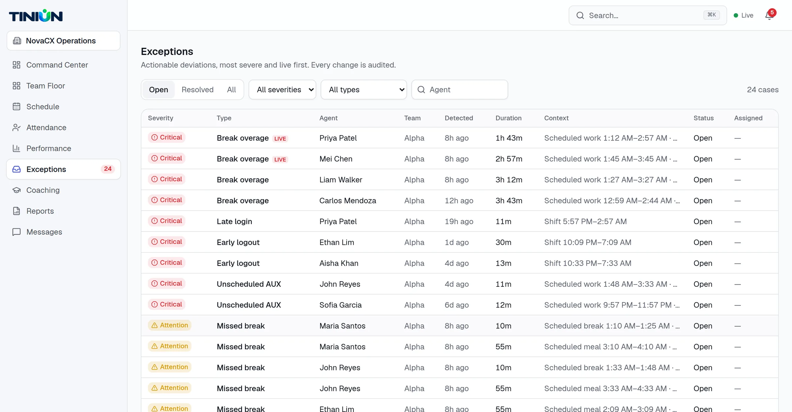Open Priya Patel Late login row
Screen dimensions: 792x412
click(x=460, y=221)
